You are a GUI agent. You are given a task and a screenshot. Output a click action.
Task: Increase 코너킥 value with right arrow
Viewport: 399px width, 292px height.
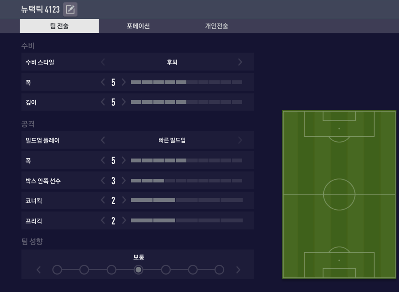[x=124, y=200]
